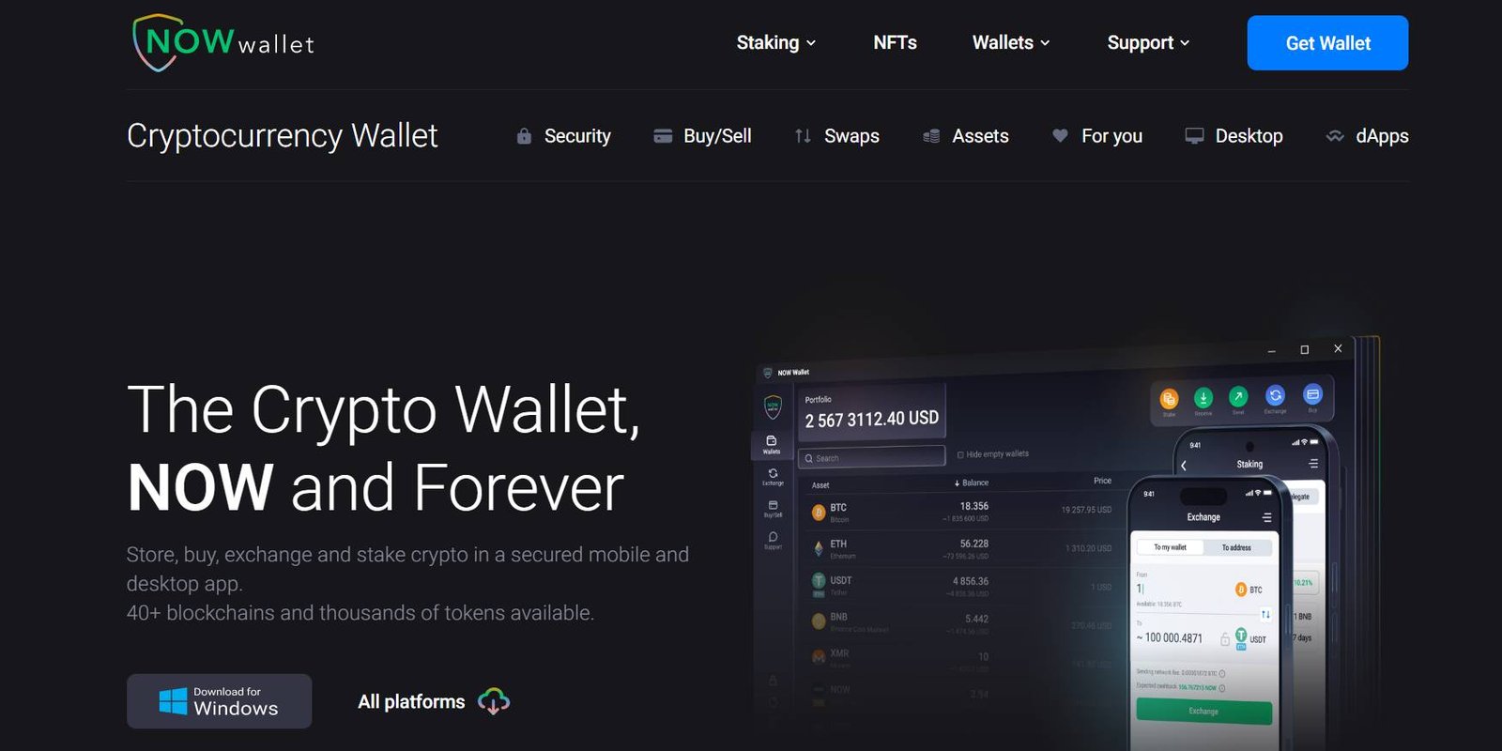The height and width of the screenshot is (751, 1502).
Task: Click the Search field in wallet preview
Action: click(872, 457)
